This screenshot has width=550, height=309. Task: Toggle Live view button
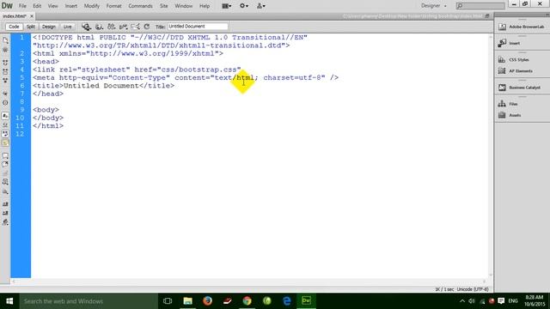coord(67,27)
